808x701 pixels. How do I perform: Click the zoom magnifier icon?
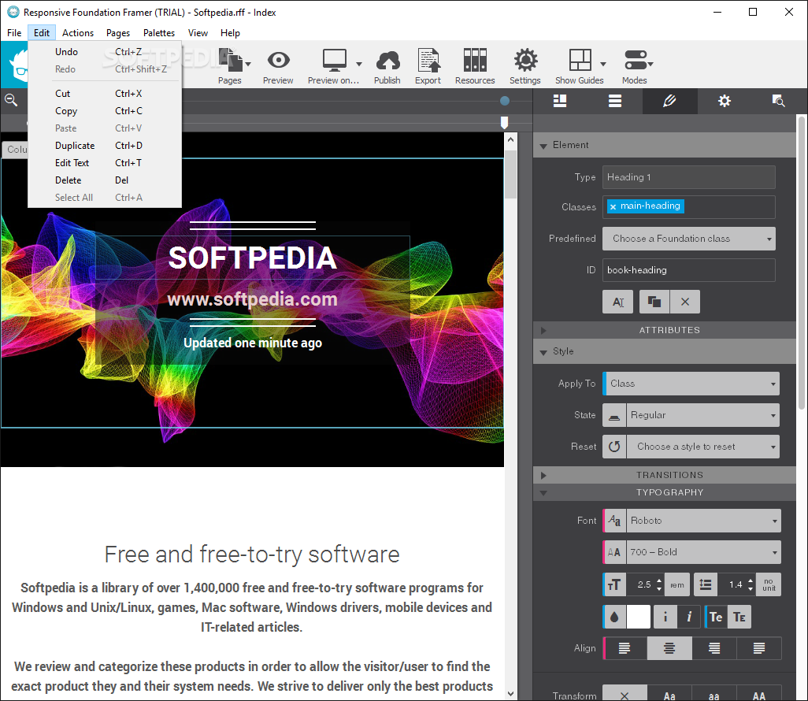[11, 100]
